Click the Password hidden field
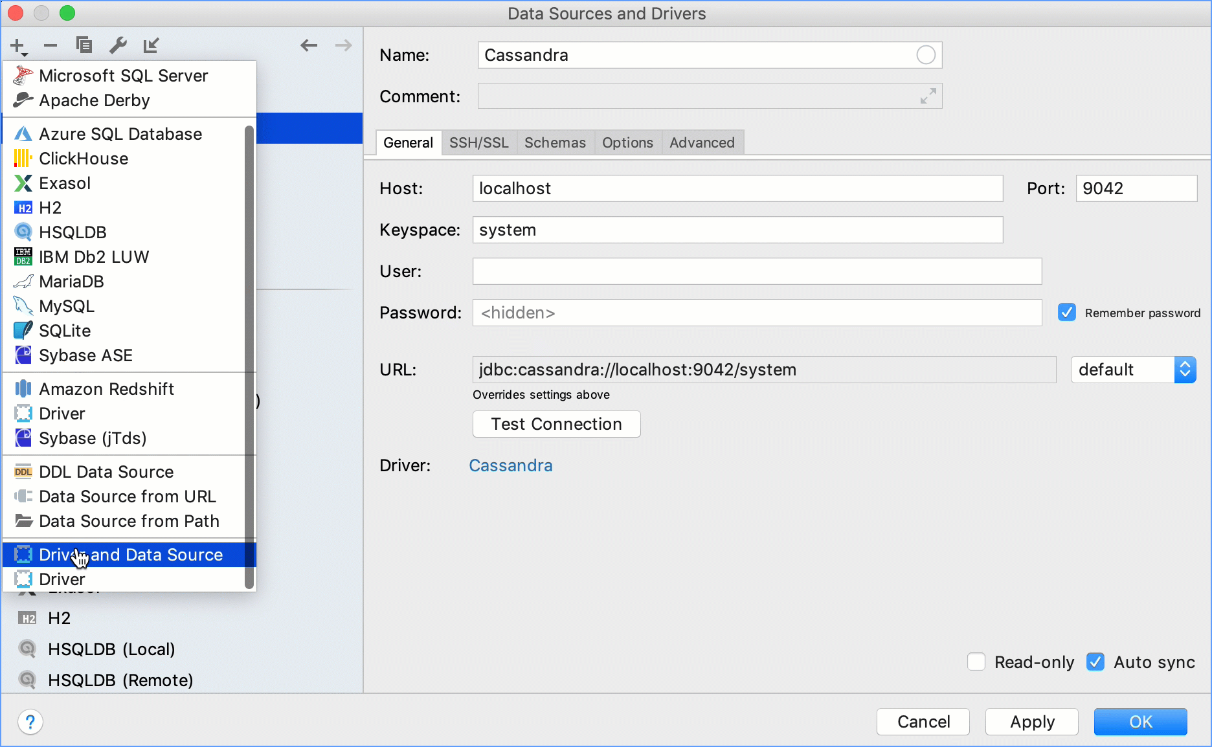 (x=757, y=313)
